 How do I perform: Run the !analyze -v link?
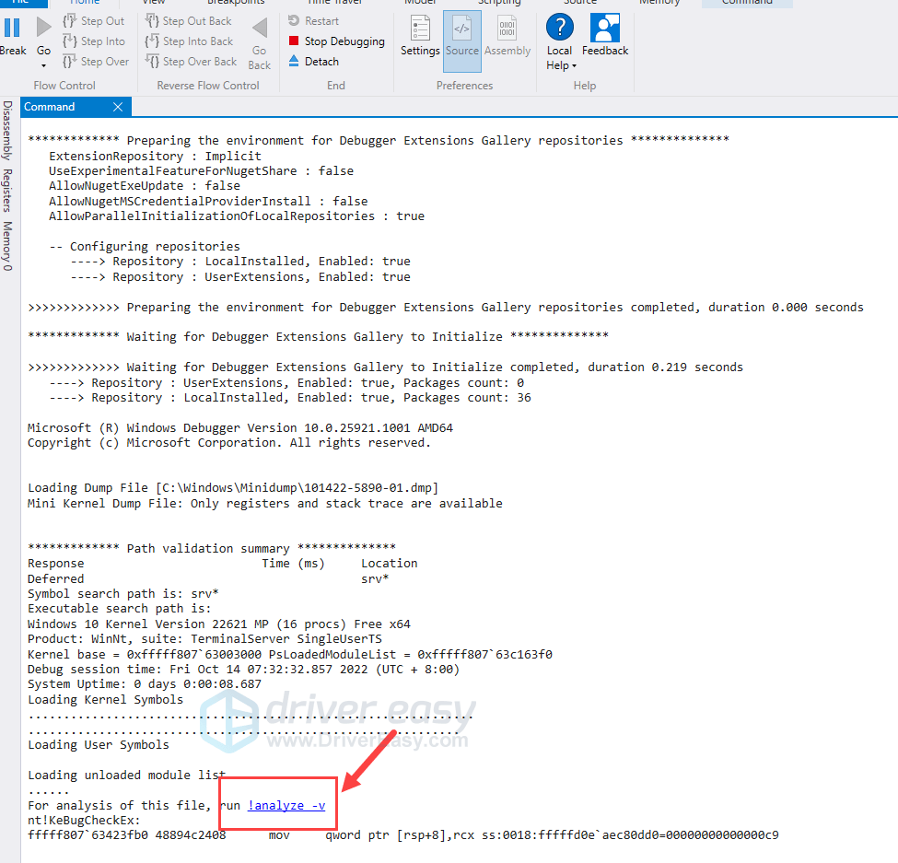point(286,805)
